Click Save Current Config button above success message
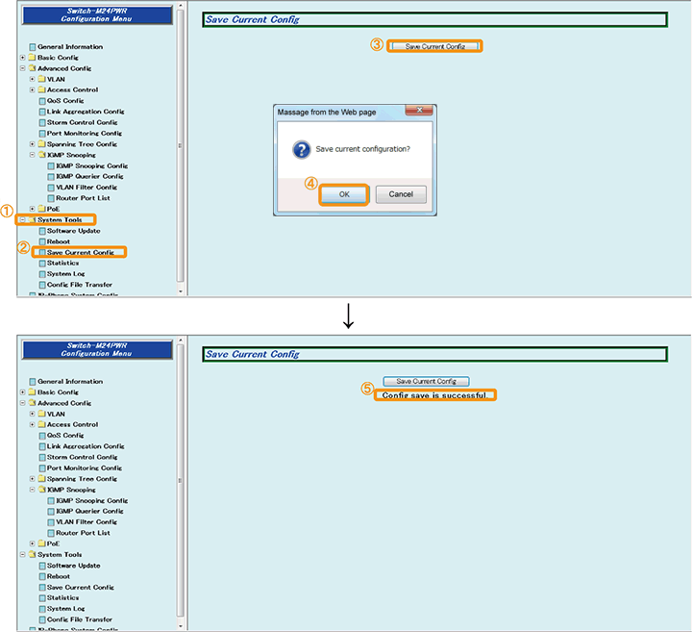Viewport: 692px width, 632px height. tap(426, 381)
